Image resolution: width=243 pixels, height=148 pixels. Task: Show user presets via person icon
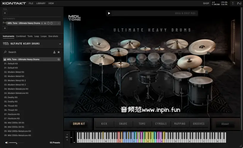[x=54, y=52]
